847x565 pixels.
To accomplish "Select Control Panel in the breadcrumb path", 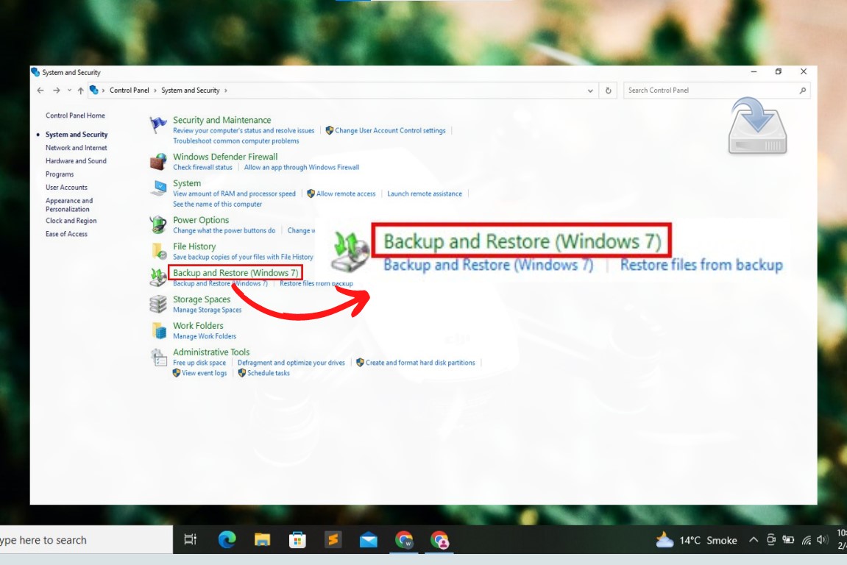I will coord(129,90).
